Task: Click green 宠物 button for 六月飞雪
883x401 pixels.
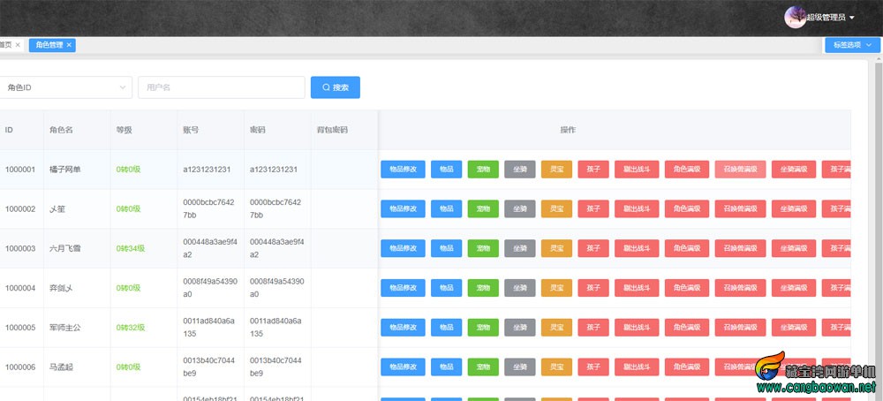Action: coord(483,248)
